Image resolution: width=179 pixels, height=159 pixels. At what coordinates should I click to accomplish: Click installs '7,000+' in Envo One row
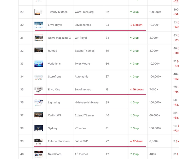click(154, 89)
